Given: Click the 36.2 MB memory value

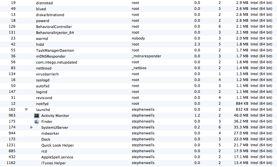Looking at the screenshot, I should tap(241, 121).
